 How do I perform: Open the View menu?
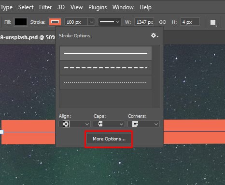(x=76, y=7)
